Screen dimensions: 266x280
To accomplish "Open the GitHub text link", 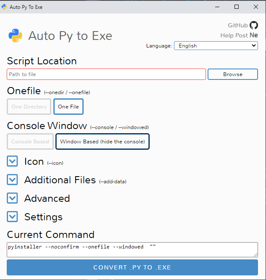I will click(238, 25).
